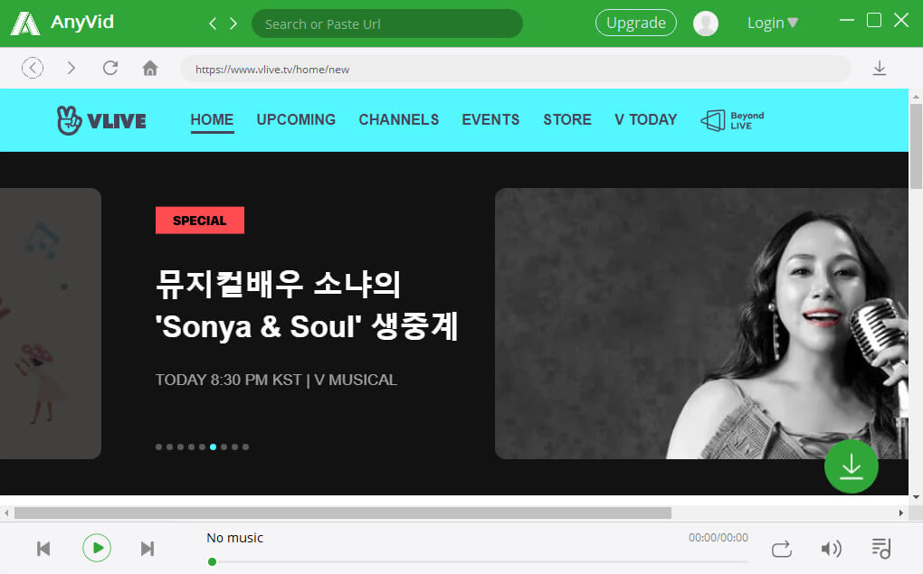This screenshot has height=574, width=923.
Task: Open the V TODAY tab
Action: (646, 119)
